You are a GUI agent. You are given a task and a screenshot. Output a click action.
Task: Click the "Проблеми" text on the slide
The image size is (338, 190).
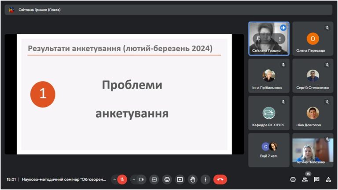pyautogui.click(x=132, y=85)
